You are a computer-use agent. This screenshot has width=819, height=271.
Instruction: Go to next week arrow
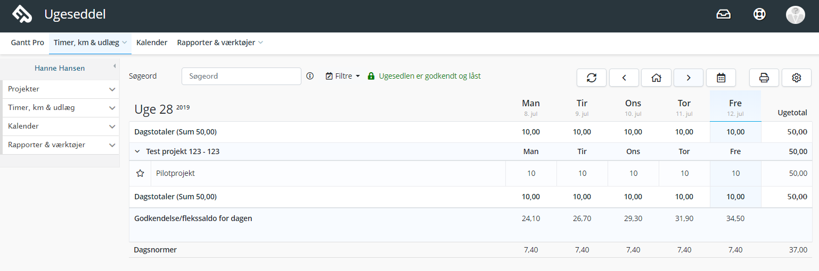pyautogui.click(x=689, y=78)
